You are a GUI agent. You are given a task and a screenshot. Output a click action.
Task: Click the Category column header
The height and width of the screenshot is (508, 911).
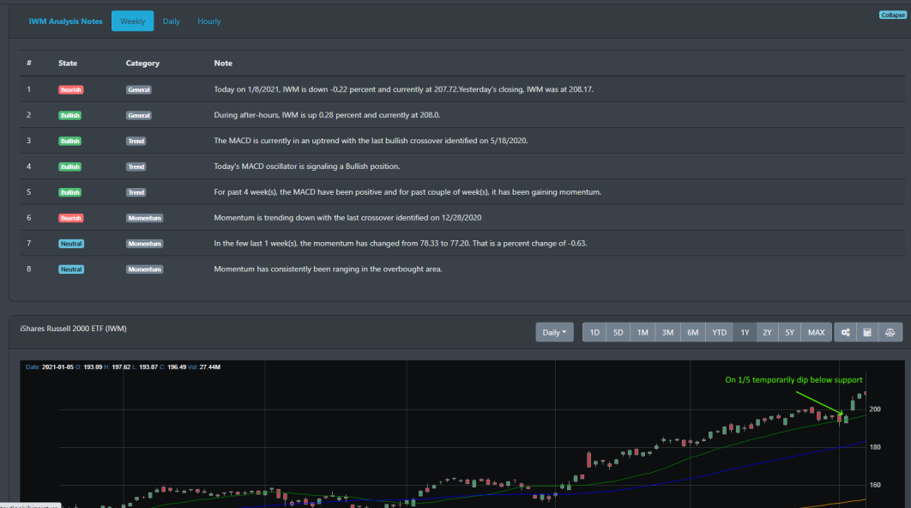[142, 63]
